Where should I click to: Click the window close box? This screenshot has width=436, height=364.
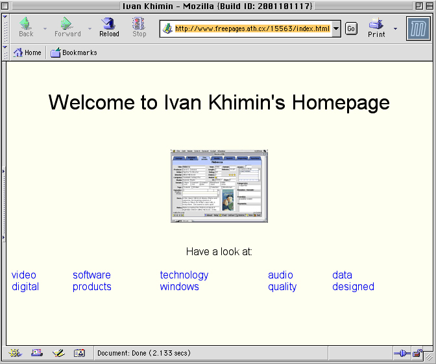click(5, 6)
